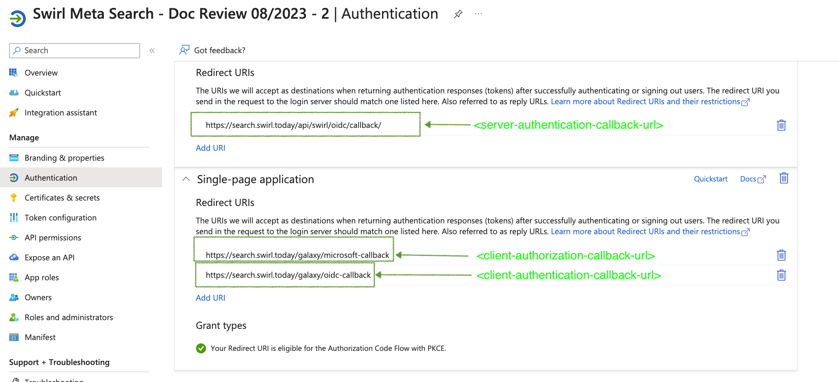Click the Quickstart cloud icon
The height and width of the screenshot is (382, 839).
14,93
